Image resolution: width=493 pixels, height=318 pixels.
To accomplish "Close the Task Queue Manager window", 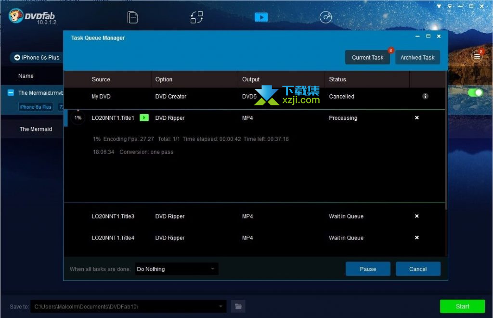I will coord(439,36).
